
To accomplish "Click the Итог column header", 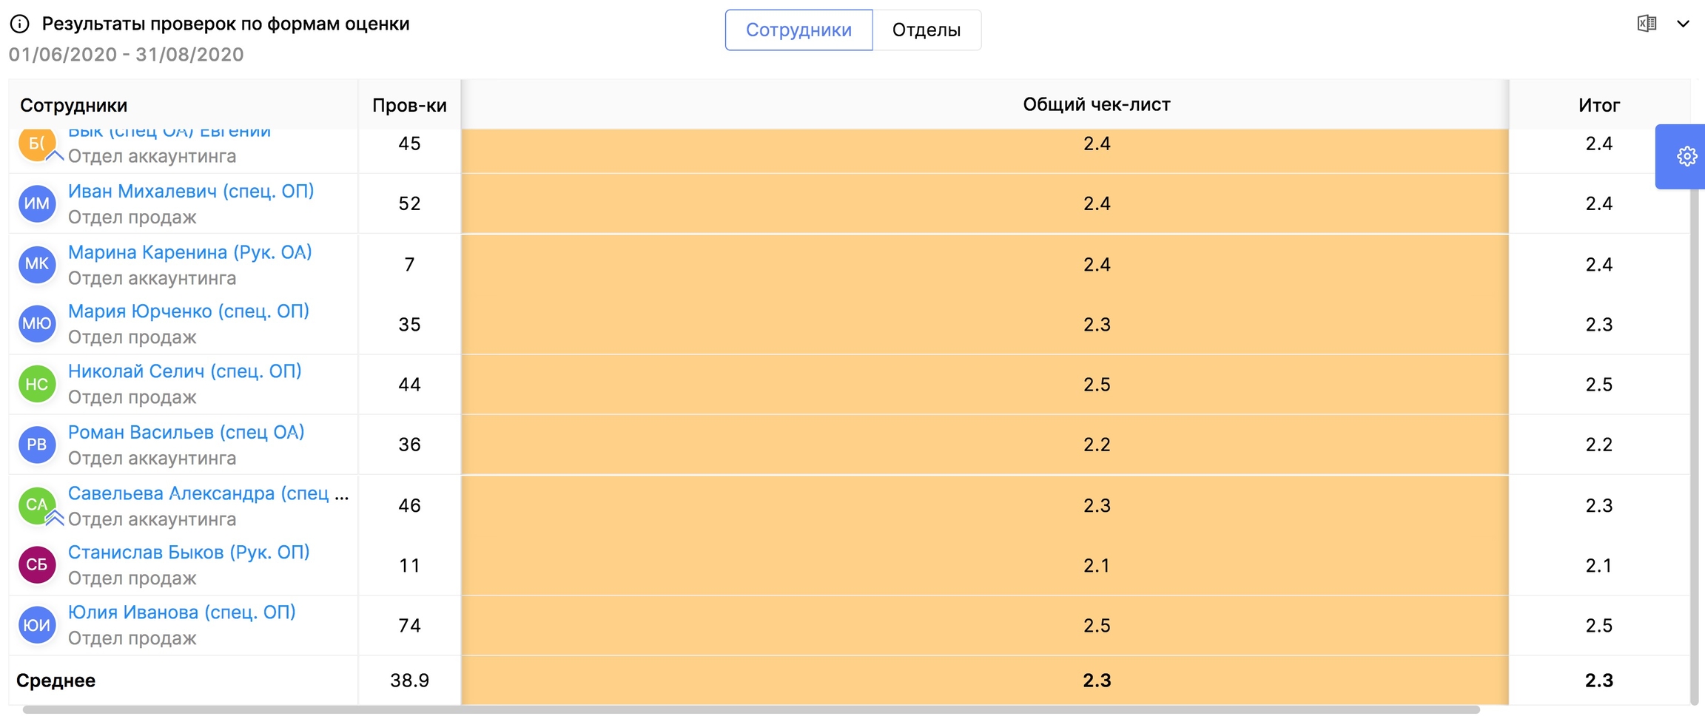I will tap(1598, 105).
